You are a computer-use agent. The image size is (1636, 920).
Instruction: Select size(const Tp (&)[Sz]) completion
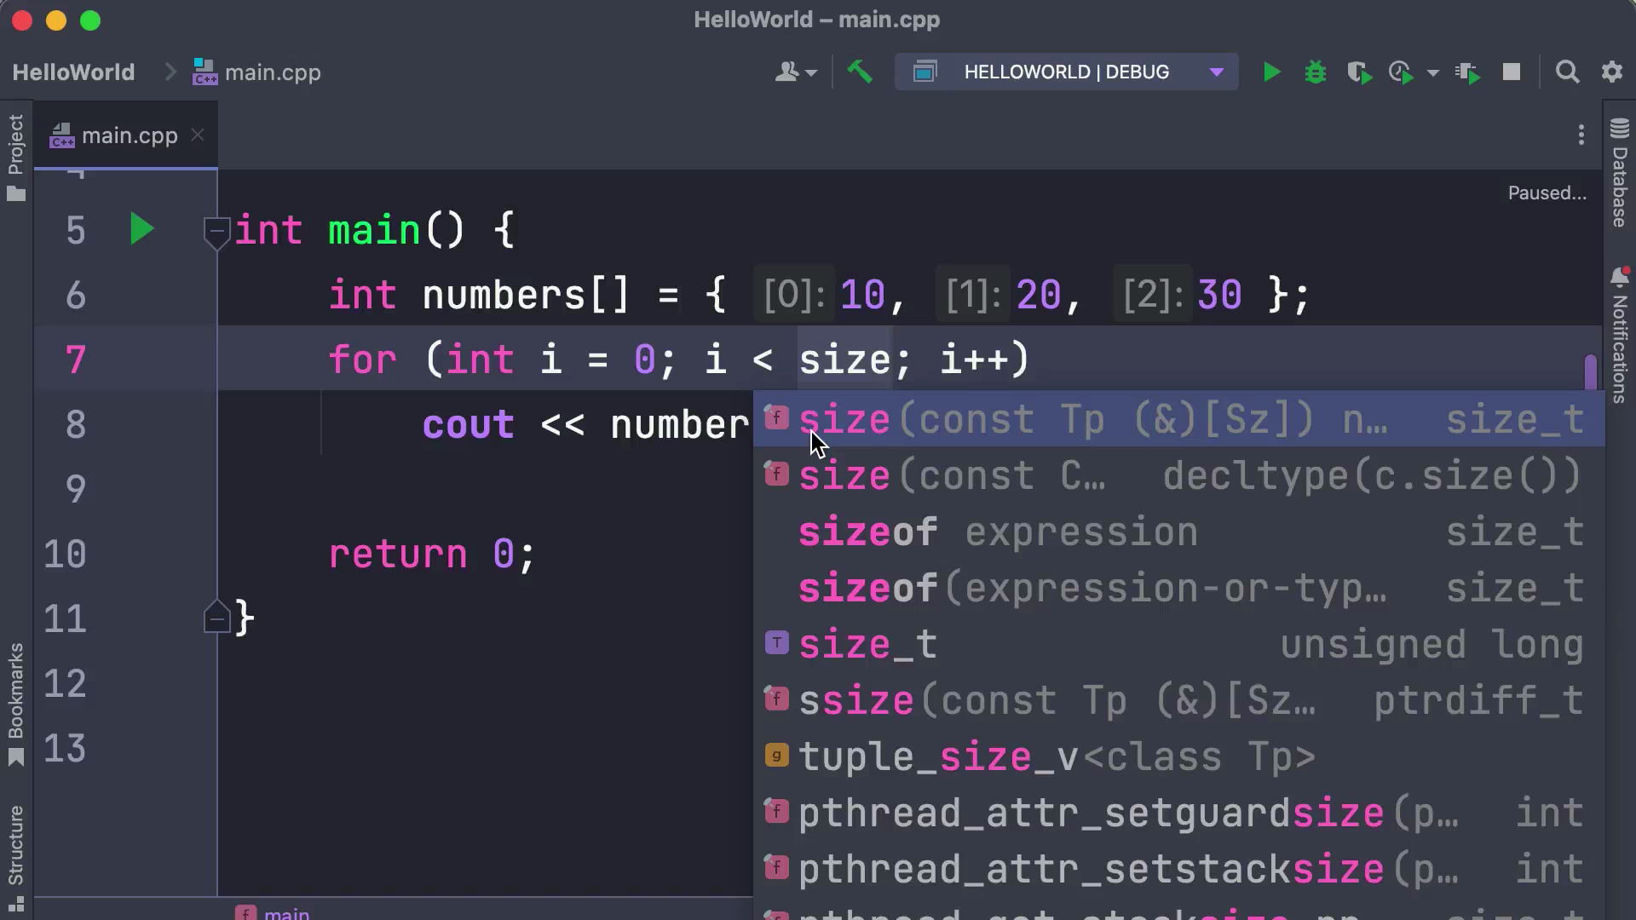click(1178, 419)
